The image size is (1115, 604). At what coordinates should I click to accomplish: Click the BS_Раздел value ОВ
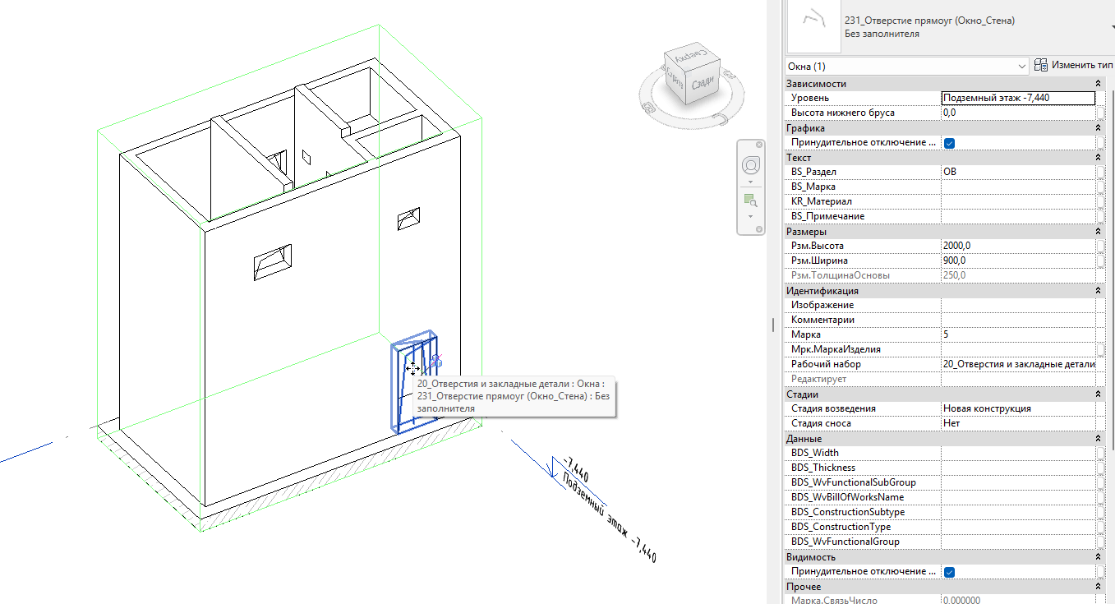tap(1018, 172)
